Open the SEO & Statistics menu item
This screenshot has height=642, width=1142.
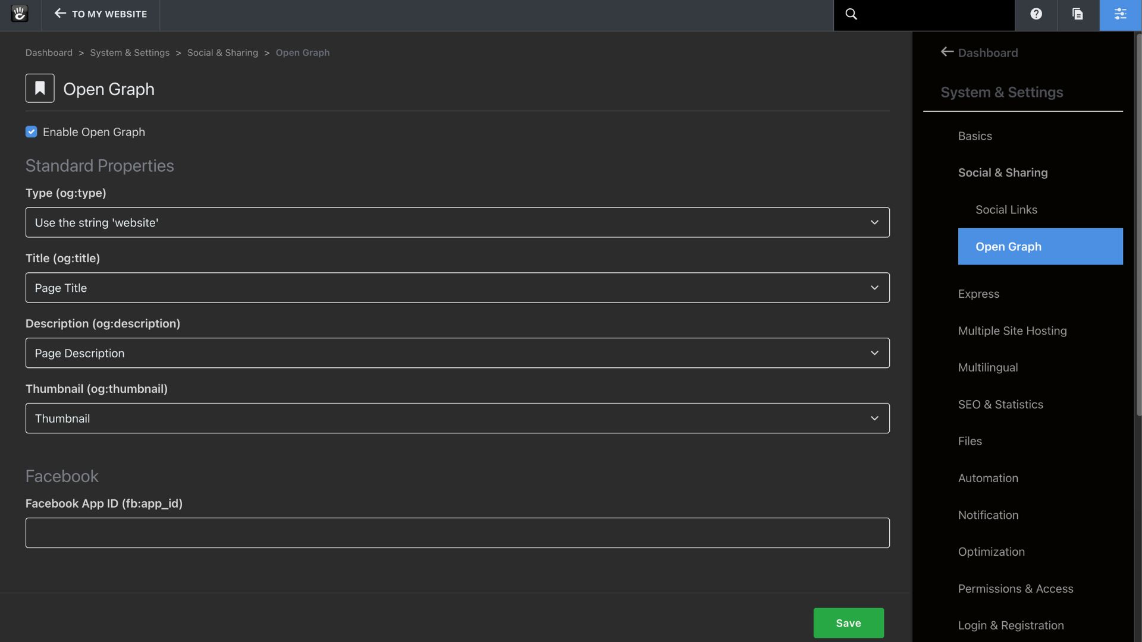click(1000, 405)
